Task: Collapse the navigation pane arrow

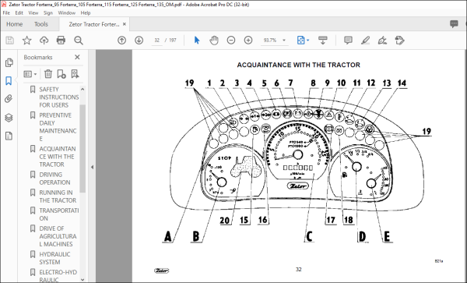Action: coord(92,167)
